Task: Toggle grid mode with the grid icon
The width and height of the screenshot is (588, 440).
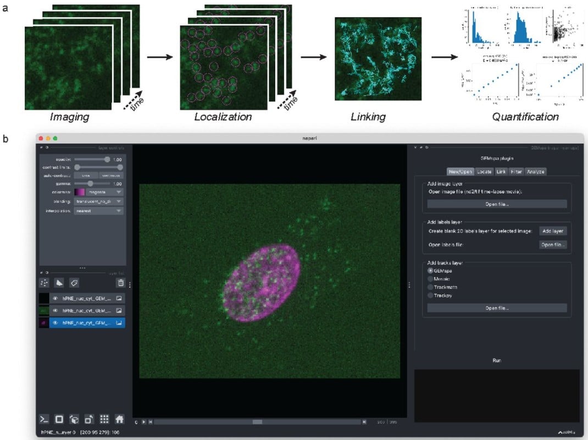Action: coord(104,419)
